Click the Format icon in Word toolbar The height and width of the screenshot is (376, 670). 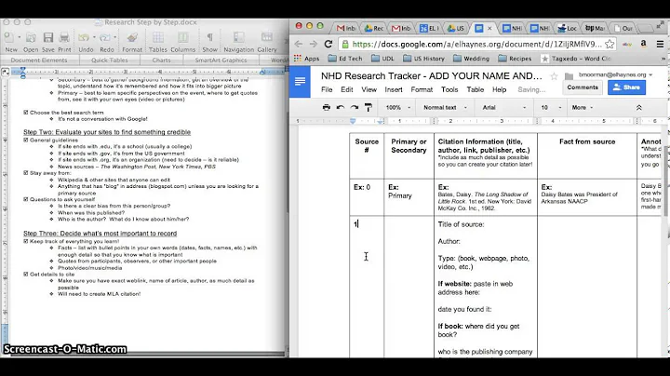pos(132,38)
